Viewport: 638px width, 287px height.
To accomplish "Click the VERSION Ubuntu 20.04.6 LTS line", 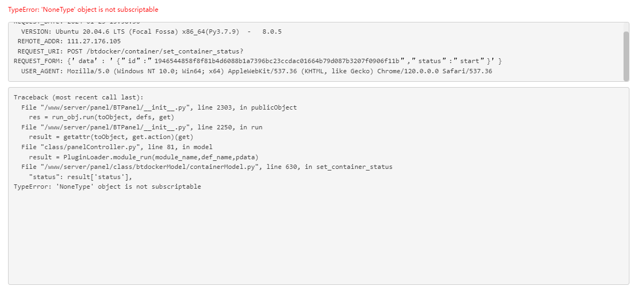I will coord(152,32).
